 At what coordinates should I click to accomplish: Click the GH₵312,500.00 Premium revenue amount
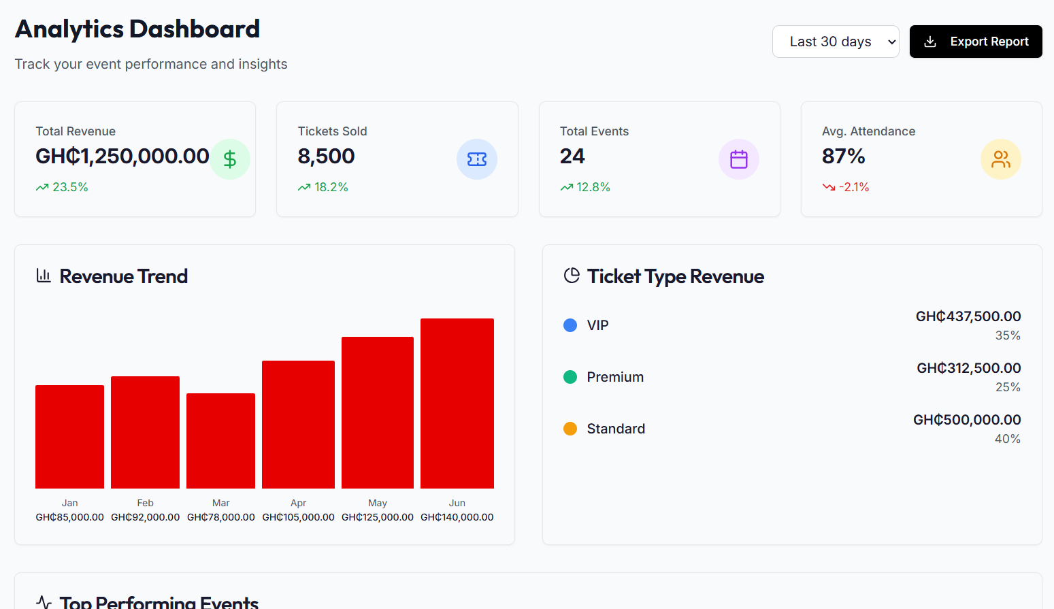[x=969, y=368]
